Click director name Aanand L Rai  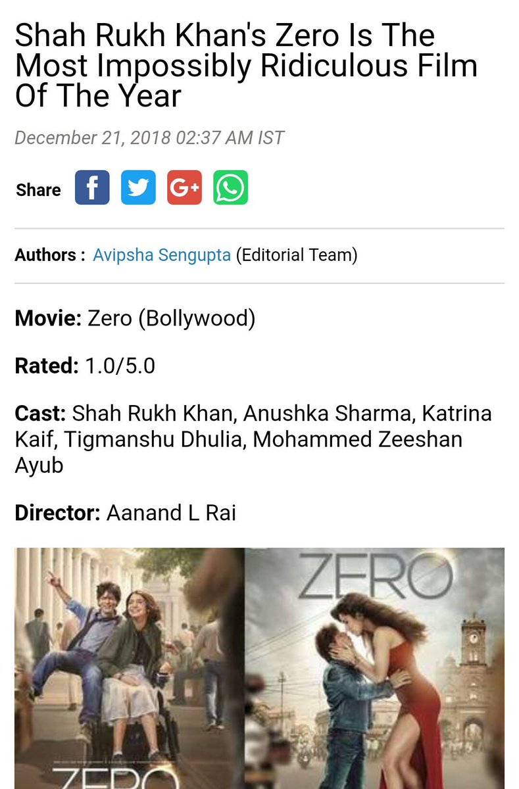click(x=171, y=512)
